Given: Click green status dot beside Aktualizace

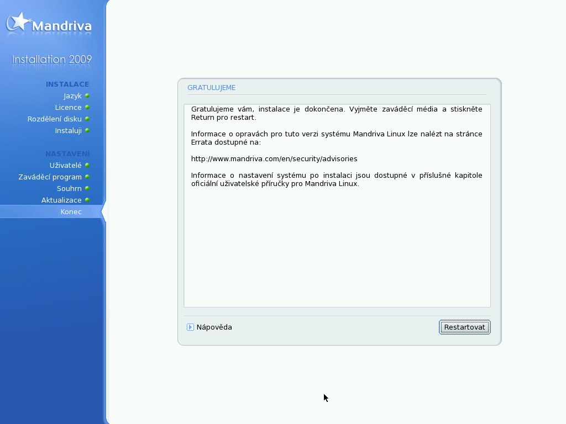Looking at the screenshot, I should click(87, 200).
